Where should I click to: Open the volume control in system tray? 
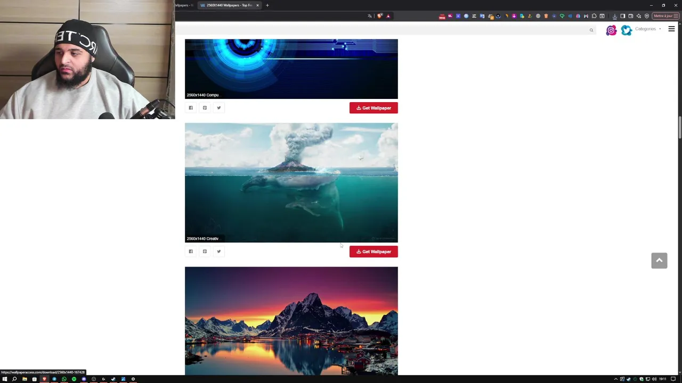pos(654,379)
